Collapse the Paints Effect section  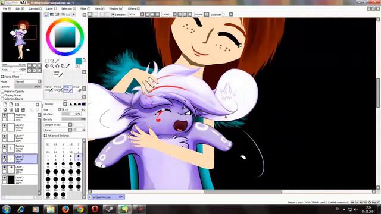pos(2,77)
